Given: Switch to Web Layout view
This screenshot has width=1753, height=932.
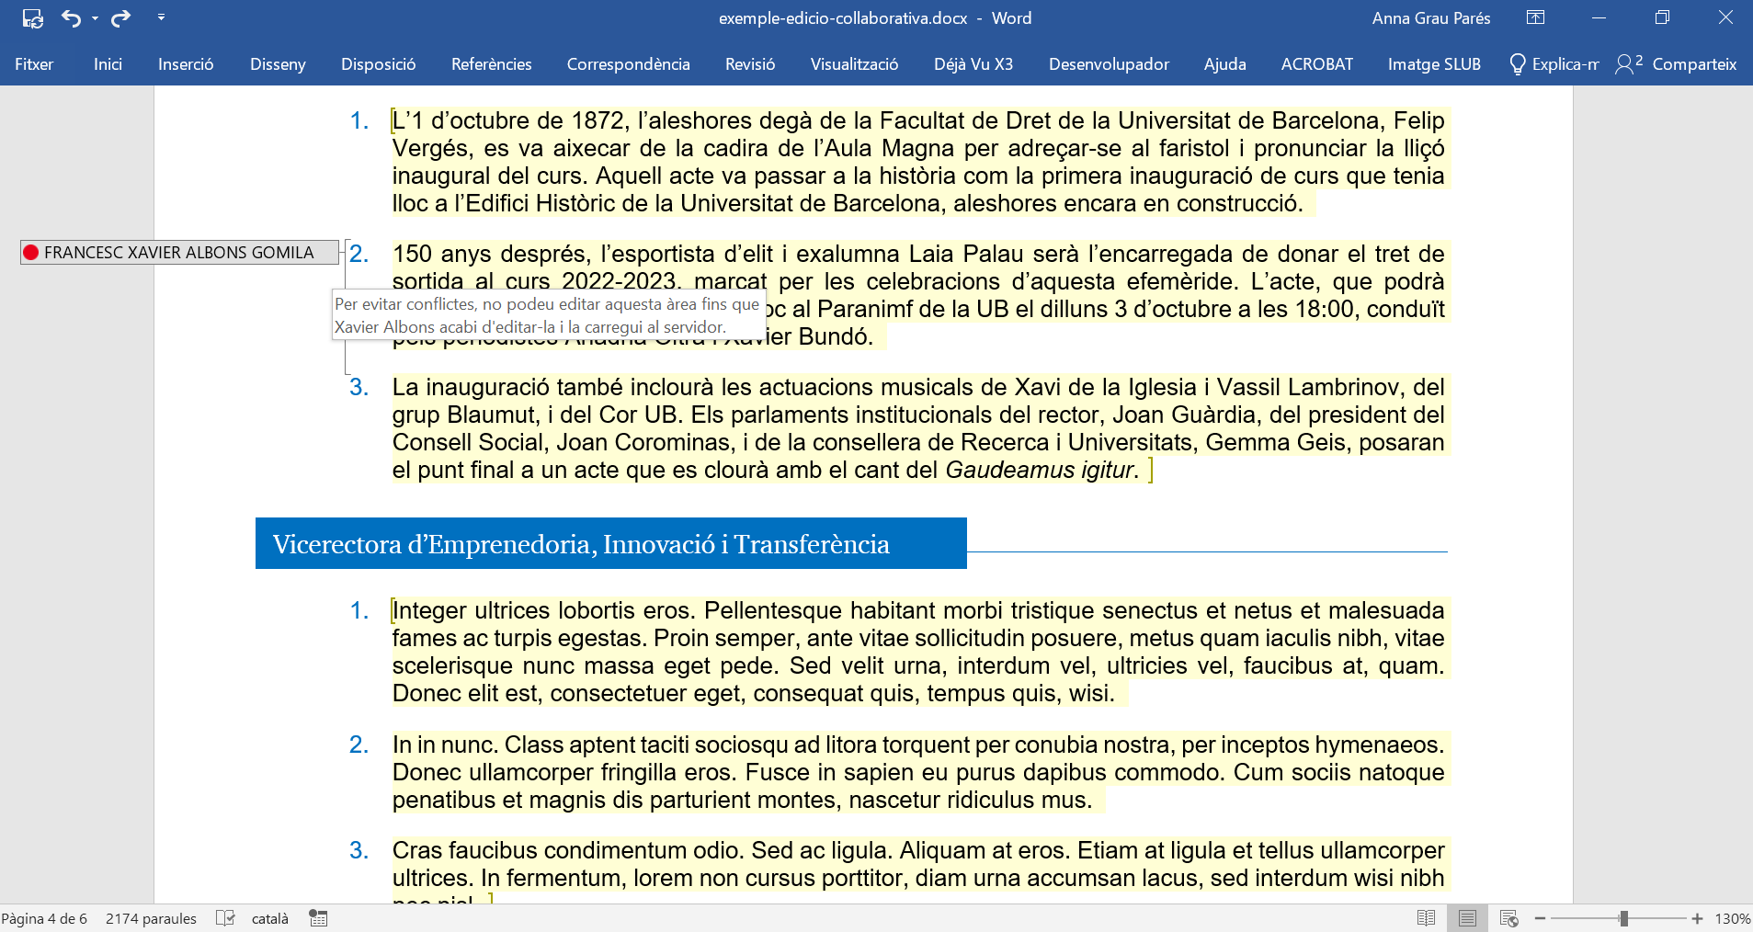Looking at the screenshot, I should tap(1508, 918).
